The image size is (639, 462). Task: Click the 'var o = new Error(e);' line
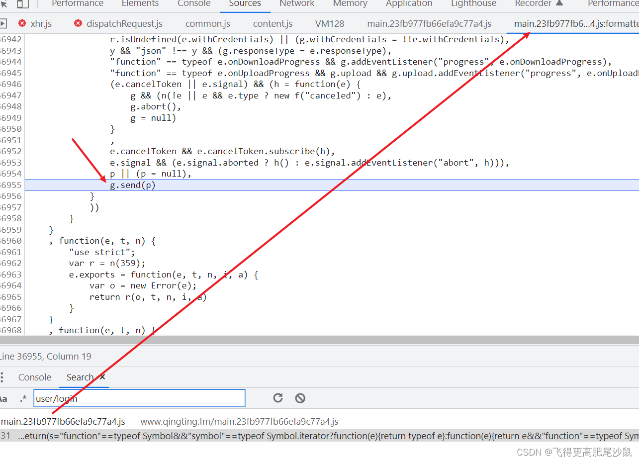tap(143, 285)
